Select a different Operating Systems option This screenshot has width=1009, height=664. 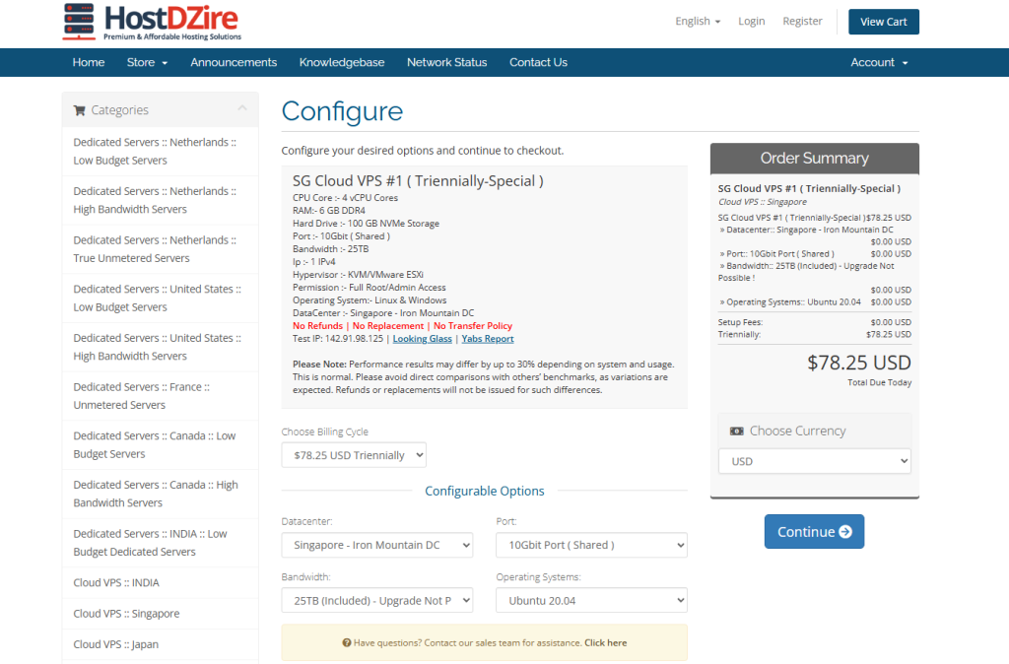(591, 600)
